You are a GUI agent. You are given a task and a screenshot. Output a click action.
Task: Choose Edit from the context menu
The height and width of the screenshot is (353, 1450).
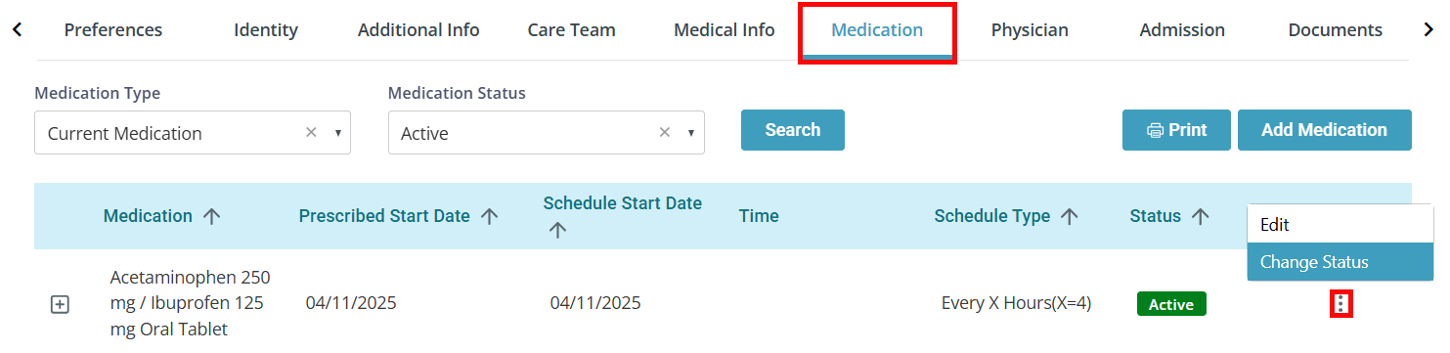(x=1340, y=224)
